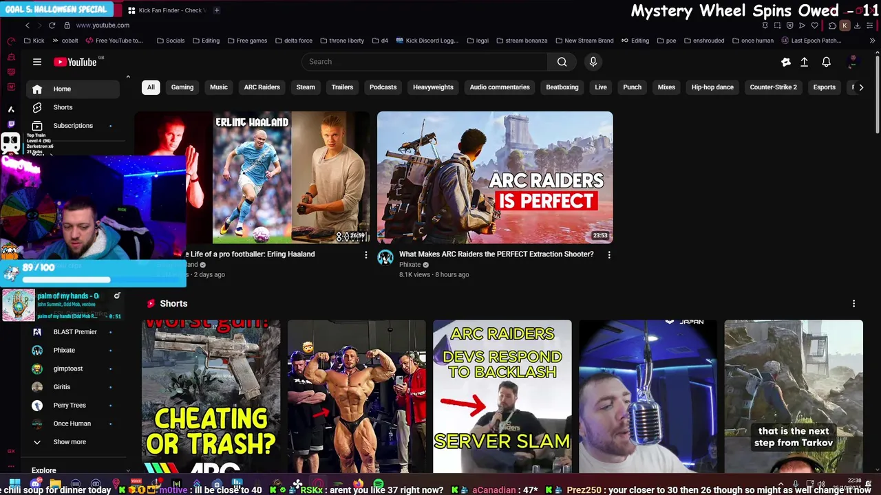Open the Last Epoch Patch bookmark
The image size is (881, 495).
[x=811, y=41]
